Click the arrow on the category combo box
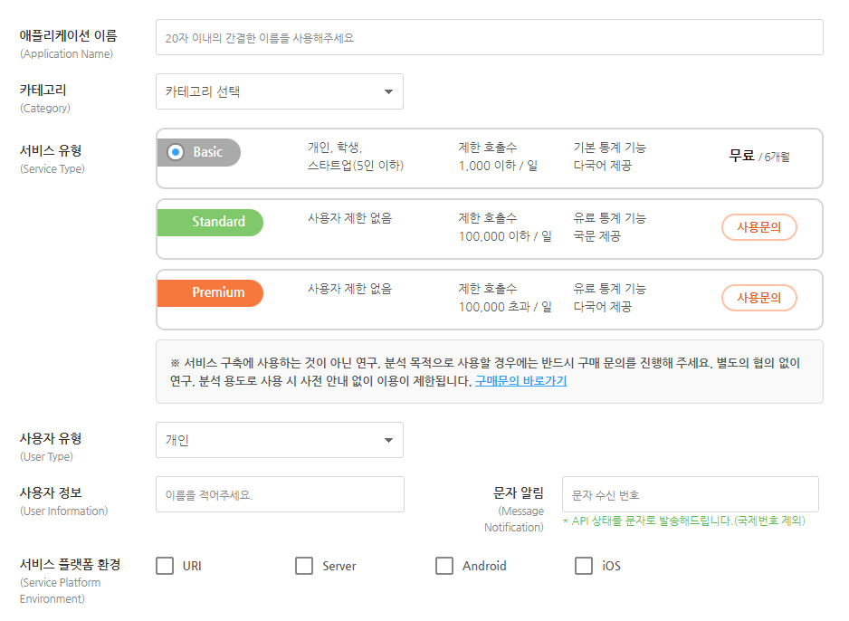This screenshot has width=849, height=621. click(388, 91)
